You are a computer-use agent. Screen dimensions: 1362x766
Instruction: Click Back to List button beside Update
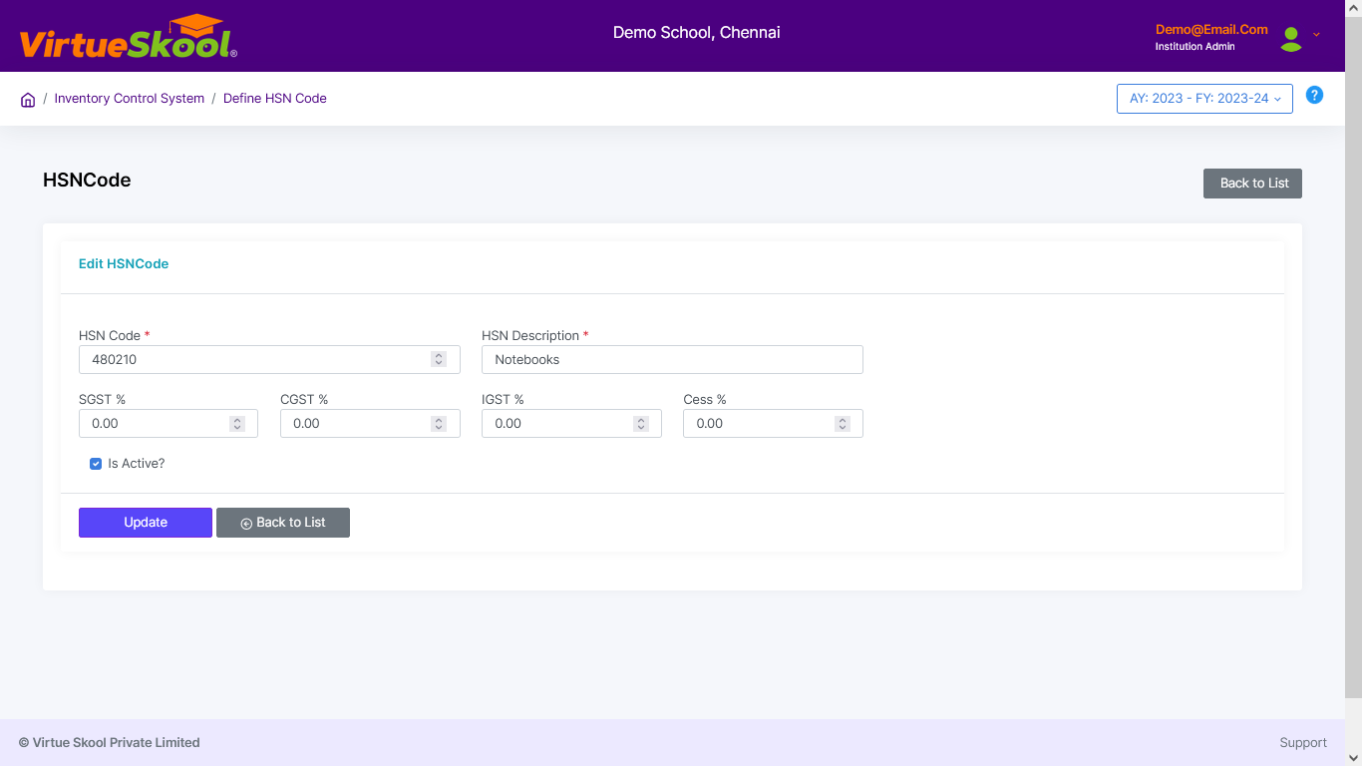[x=283, y=523]
